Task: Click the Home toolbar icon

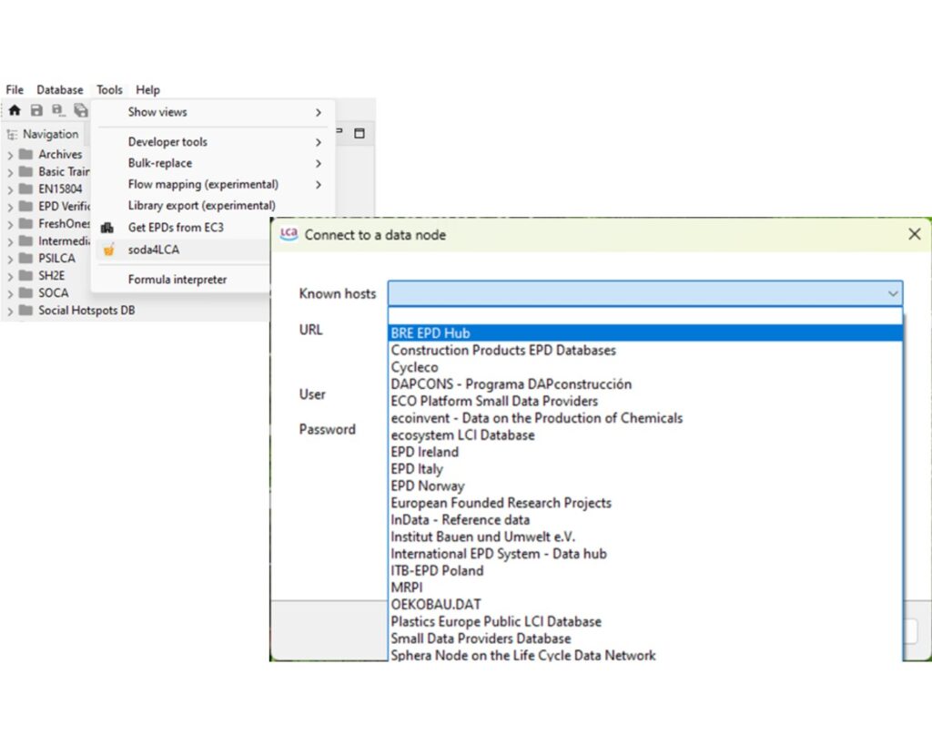Action: (x=15, y=110)
